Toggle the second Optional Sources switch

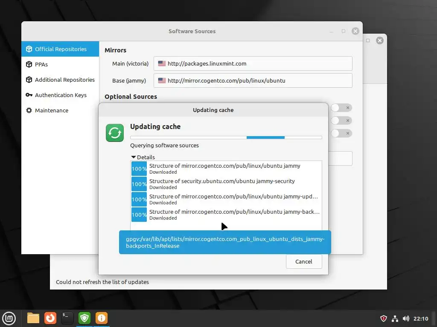tap(341, 120)
